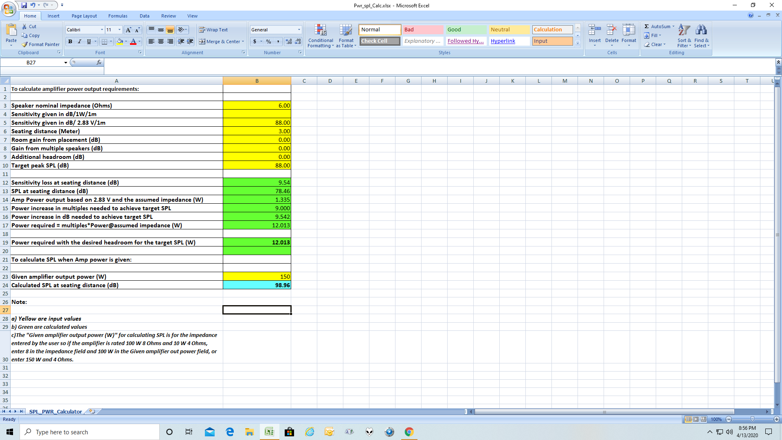
Task: Open the Formulas tab
Action: pos(118,16)
